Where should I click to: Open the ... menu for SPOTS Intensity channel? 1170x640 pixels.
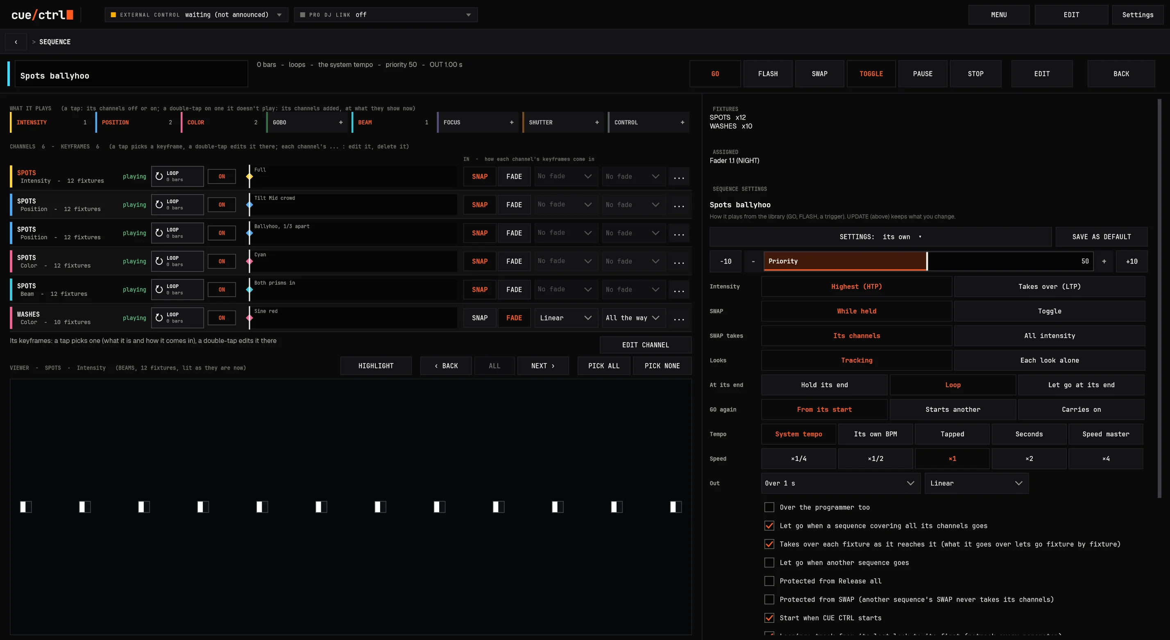pyautogui.click(x=678, y=177)
